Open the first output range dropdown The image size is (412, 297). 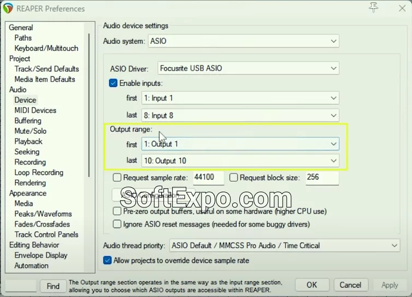click(x=239, y=144)
